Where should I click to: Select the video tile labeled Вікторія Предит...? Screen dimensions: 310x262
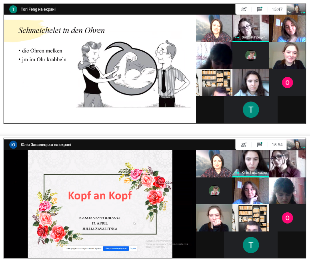(250, 28)
